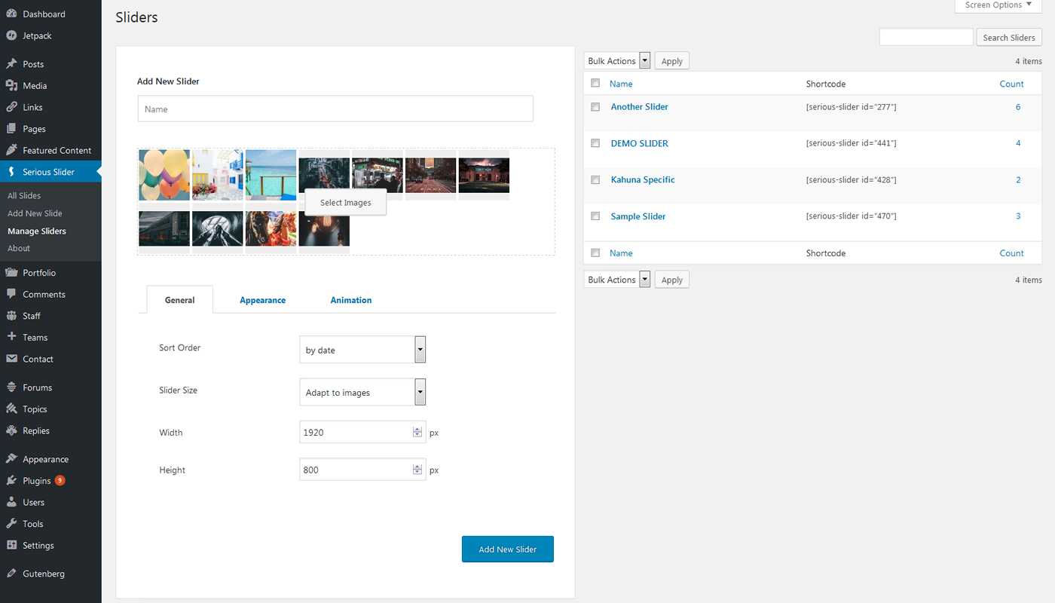This screenshot has width=1055, height=603.
Task: Open About submenu item
Action: pyautogui.click(x=19, y=248)
